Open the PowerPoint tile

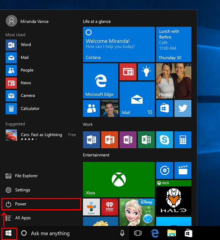point(110,140)
